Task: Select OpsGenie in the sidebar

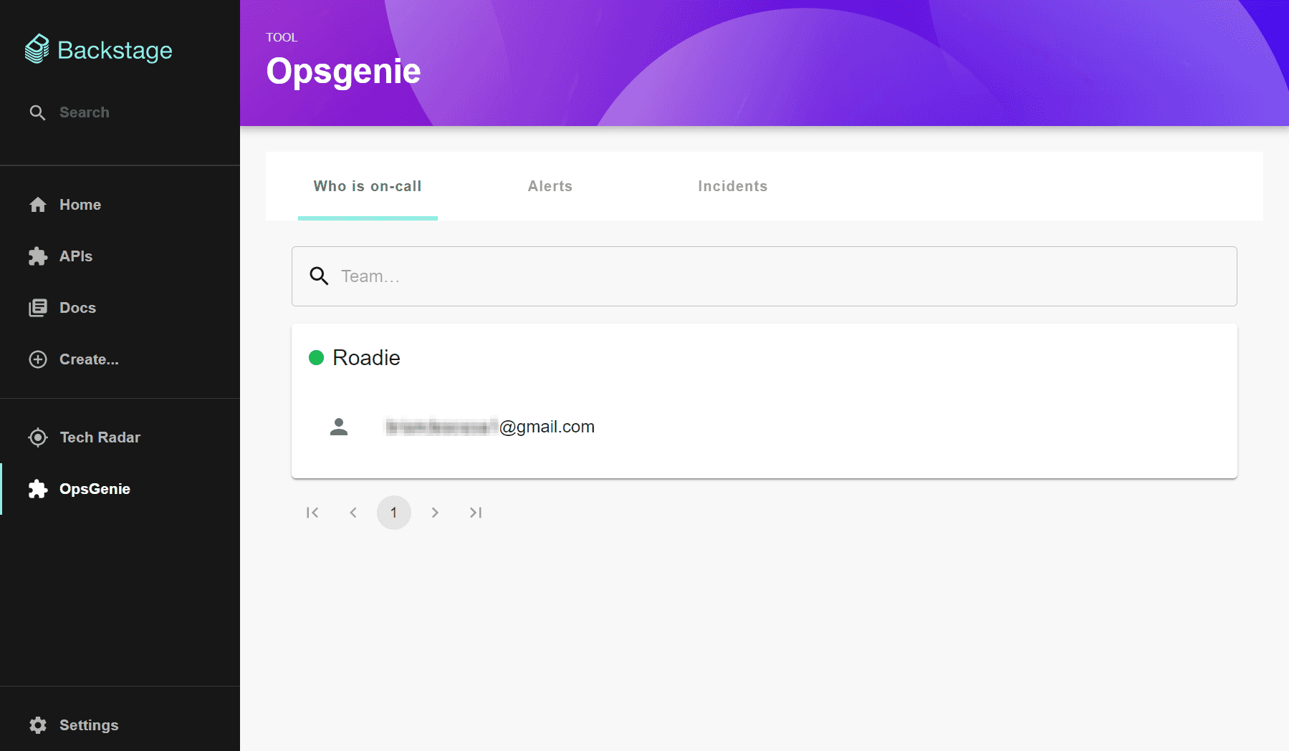Action: [x=120, y=489]
